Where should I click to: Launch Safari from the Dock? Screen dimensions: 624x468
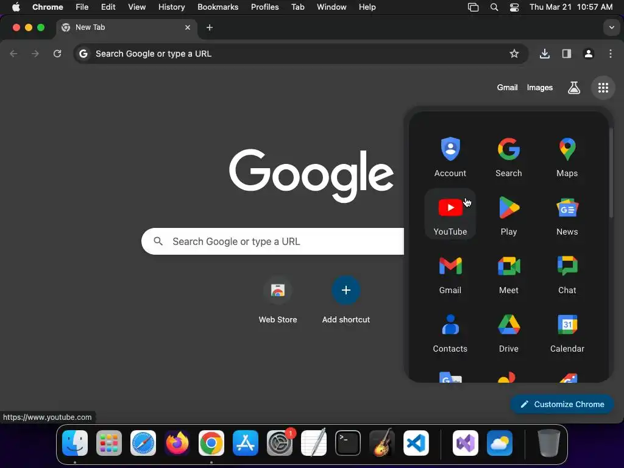coord(143,443)
